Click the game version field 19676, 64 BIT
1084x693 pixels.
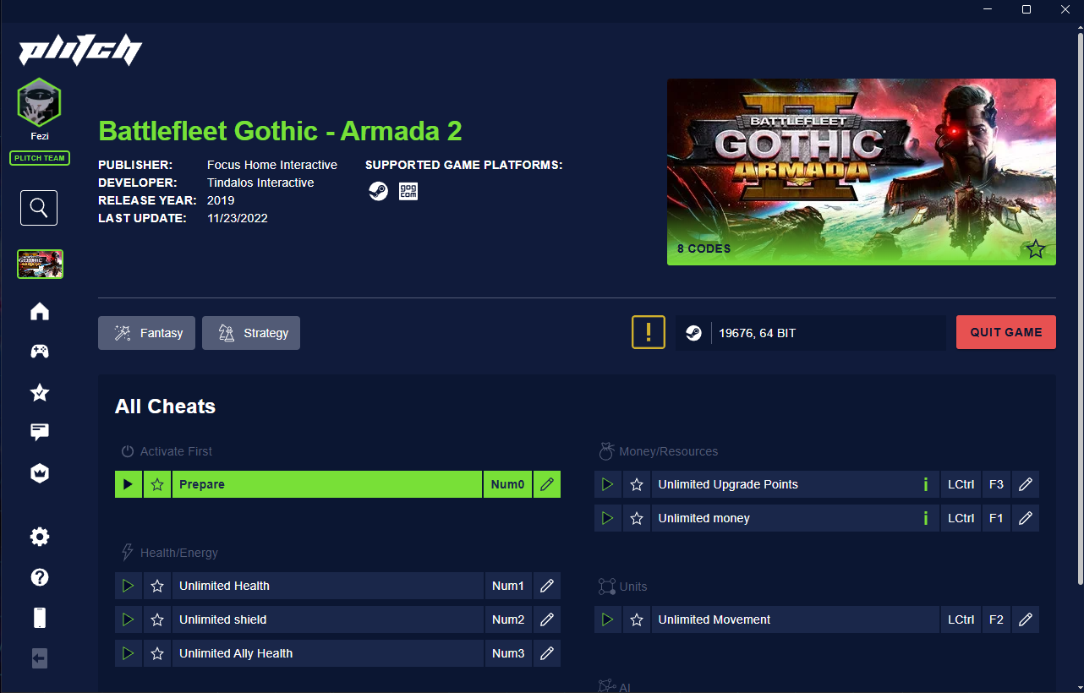pos(811,333)
